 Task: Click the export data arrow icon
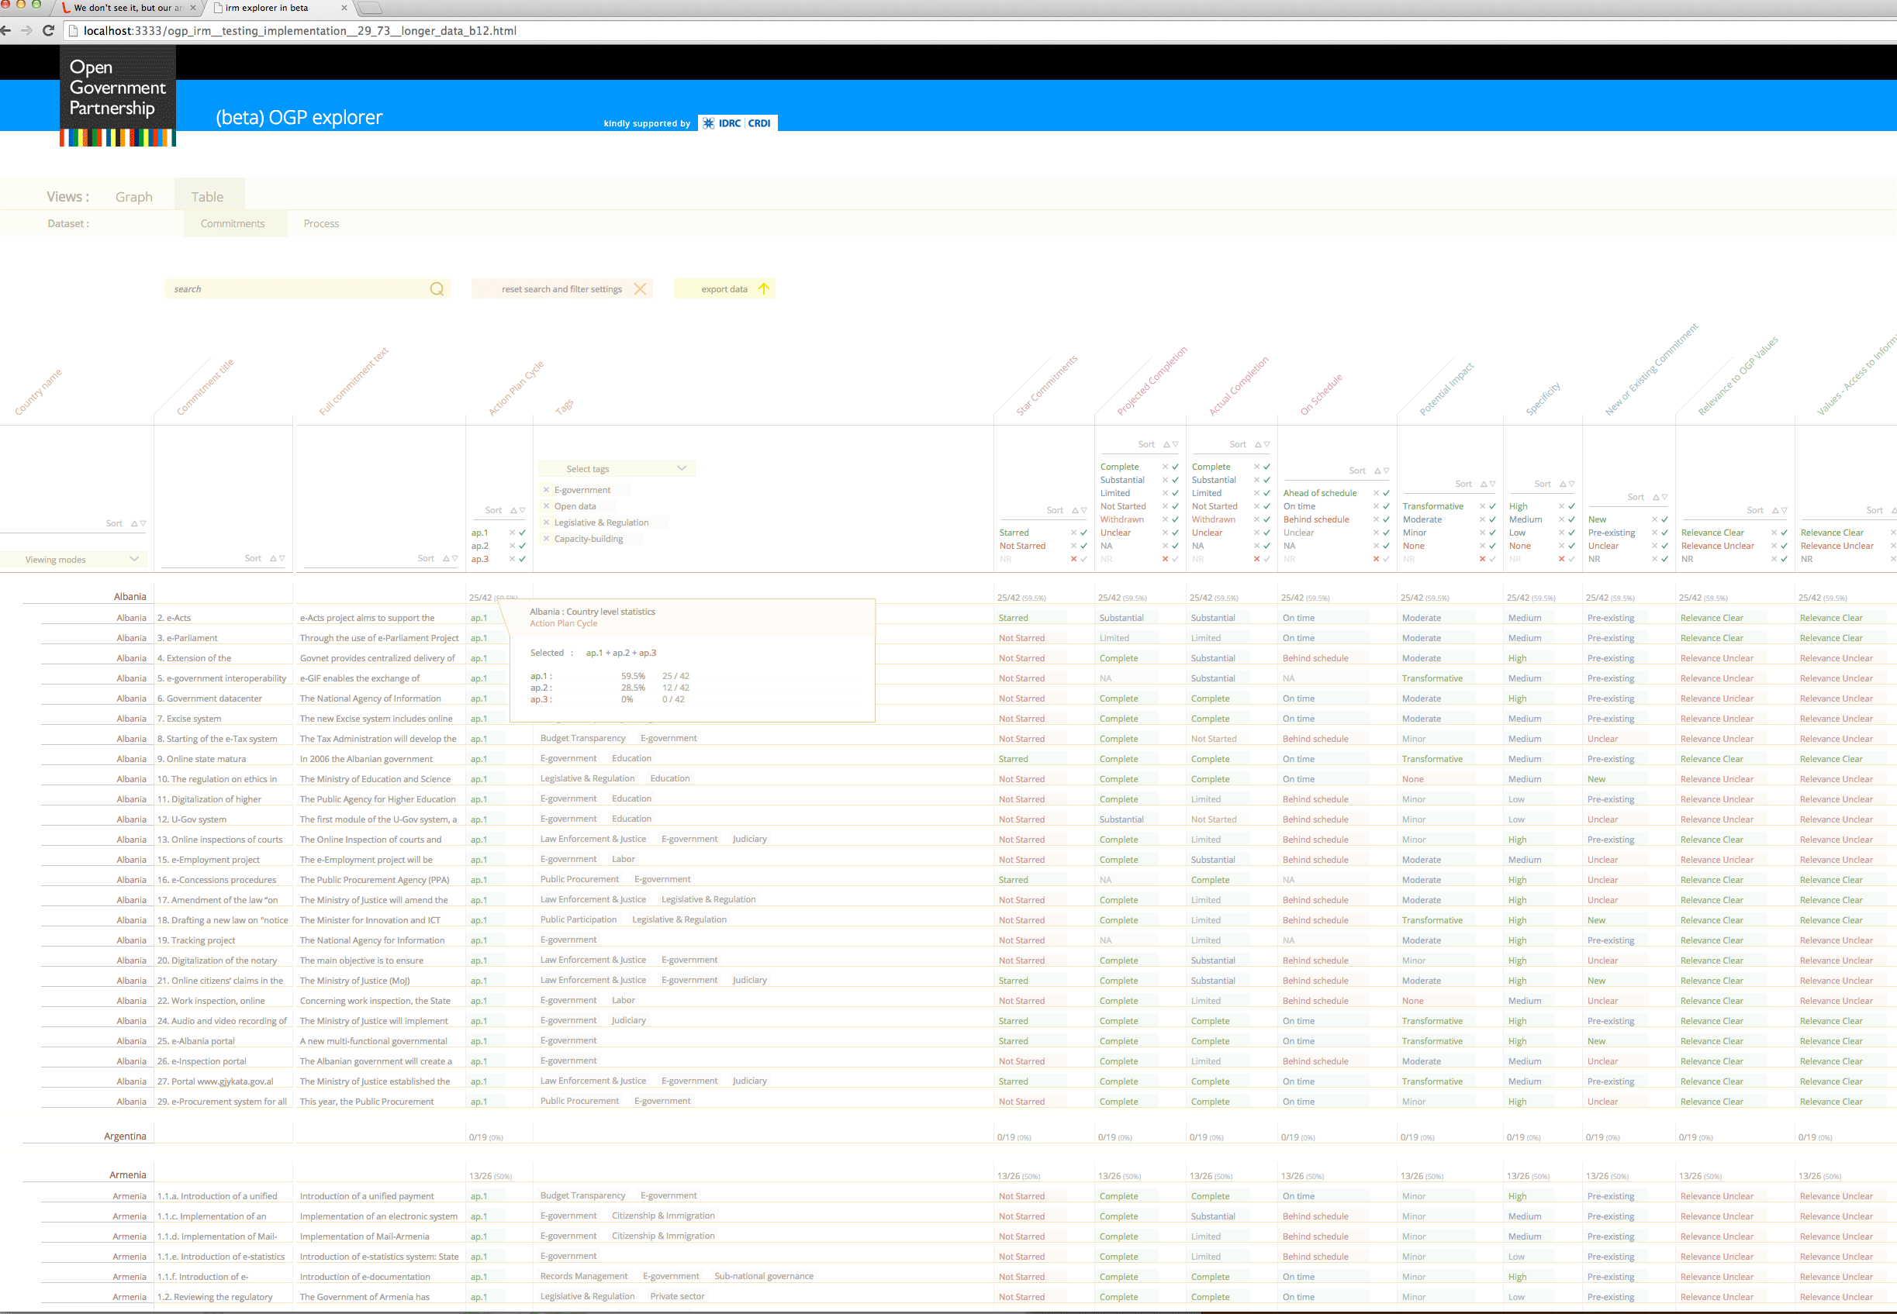pos(764,289)
